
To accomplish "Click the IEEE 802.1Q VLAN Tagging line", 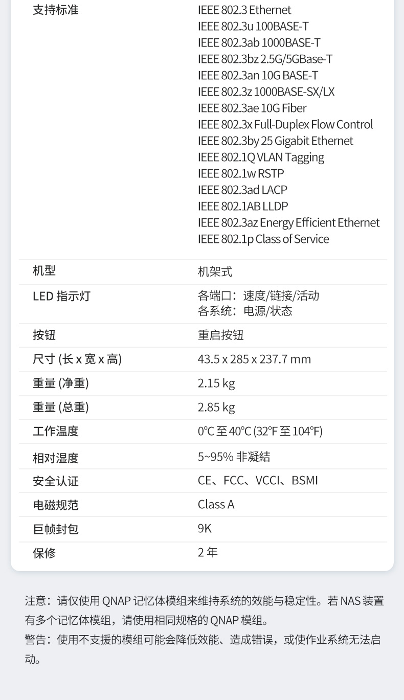I will (261, 157).
